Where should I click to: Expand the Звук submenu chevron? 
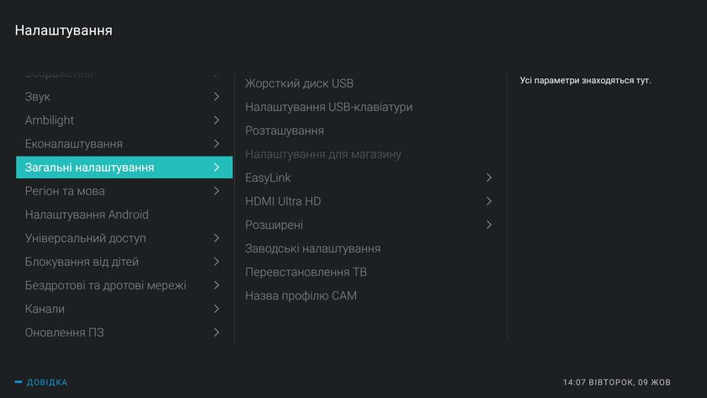point(216,97)
